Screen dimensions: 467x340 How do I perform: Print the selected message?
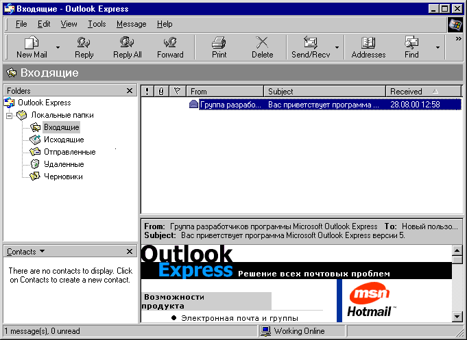(x=219, y=47)
